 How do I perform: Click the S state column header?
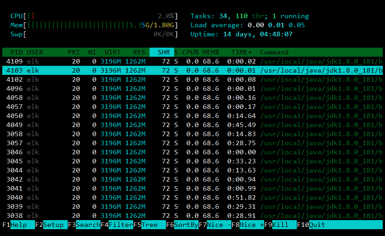(x=176, y=52)
